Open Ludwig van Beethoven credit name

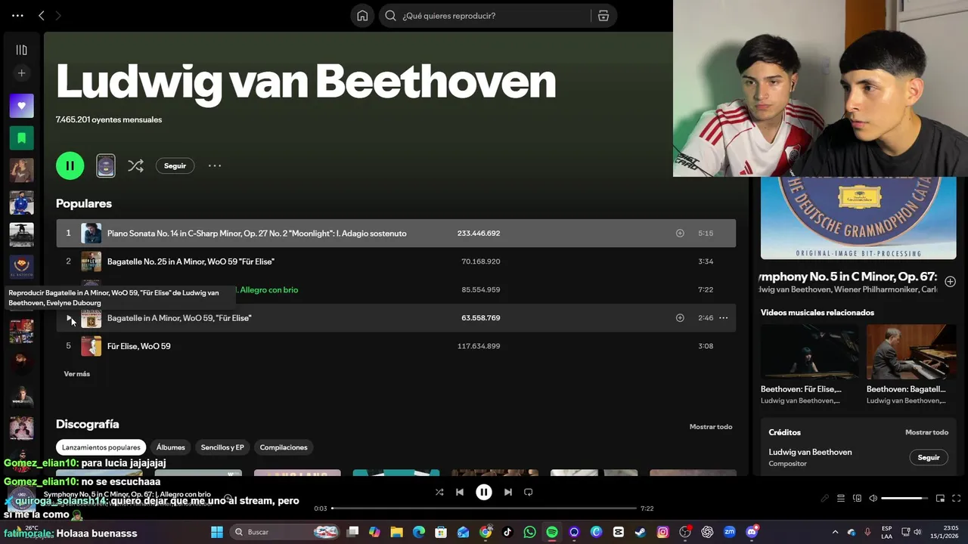tap(810, 452)
